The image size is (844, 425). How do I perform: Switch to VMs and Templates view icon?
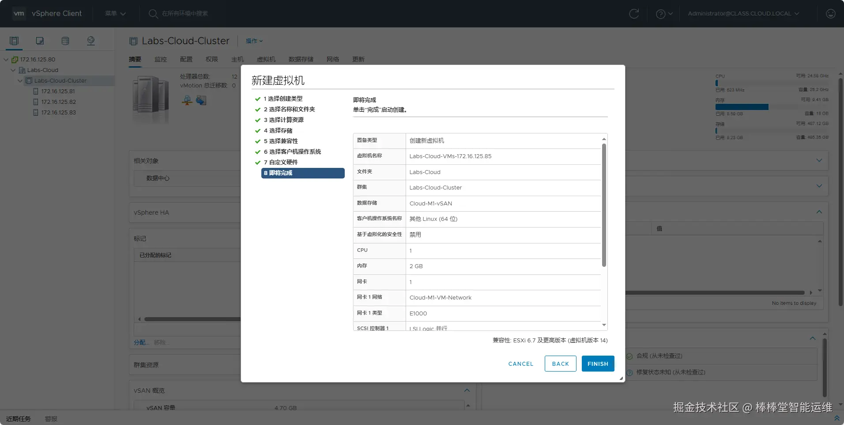pos(40,41)
